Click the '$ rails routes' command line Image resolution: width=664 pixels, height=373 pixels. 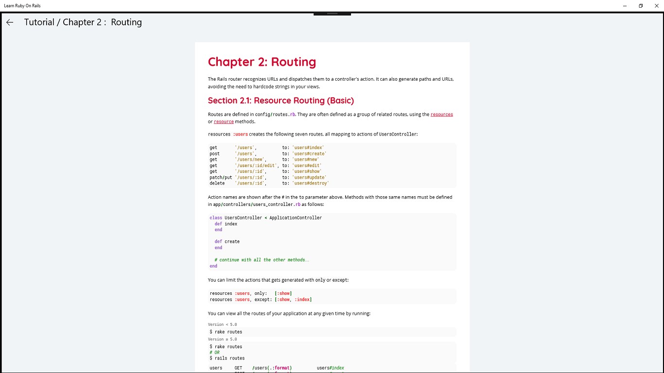click(x=227, y=358)
